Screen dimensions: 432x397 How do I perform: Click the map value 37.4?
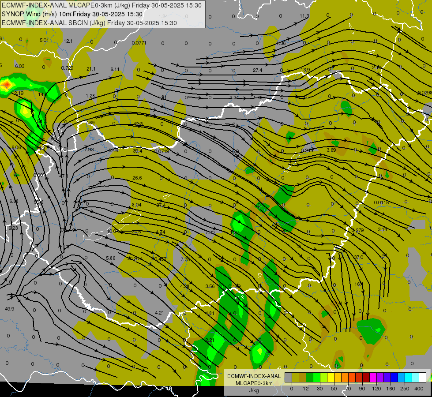161,205
